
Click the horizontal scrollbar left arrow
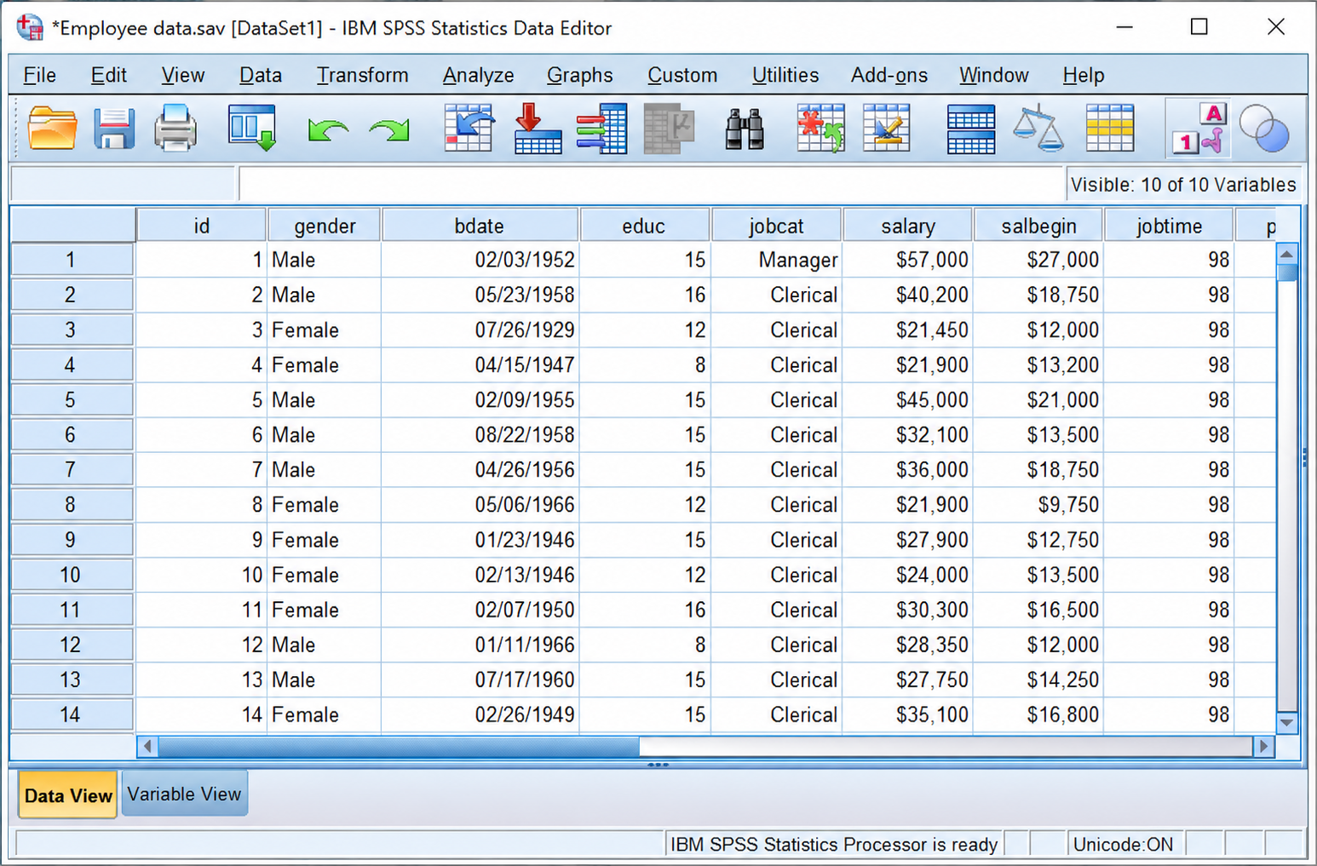point(147,747)
